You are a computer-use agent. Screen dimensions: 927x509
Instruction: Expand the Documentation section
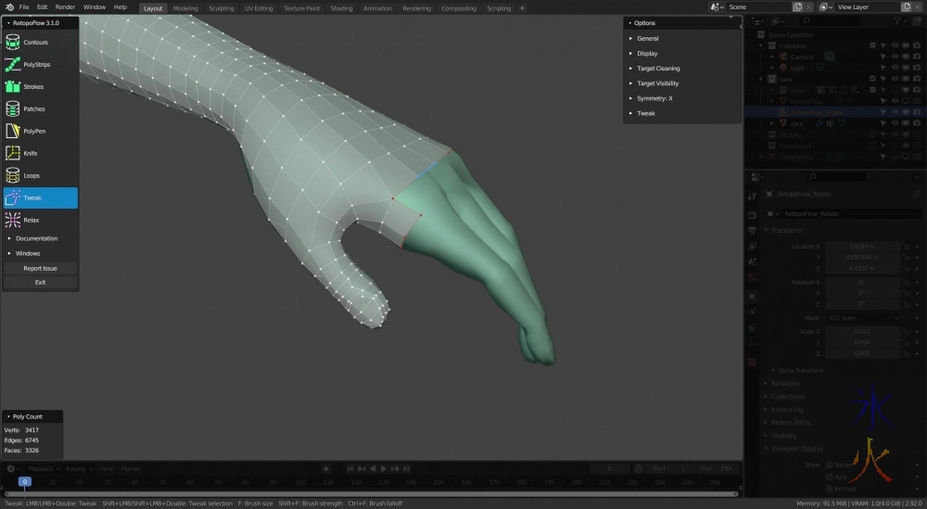[x=36, y=238]
